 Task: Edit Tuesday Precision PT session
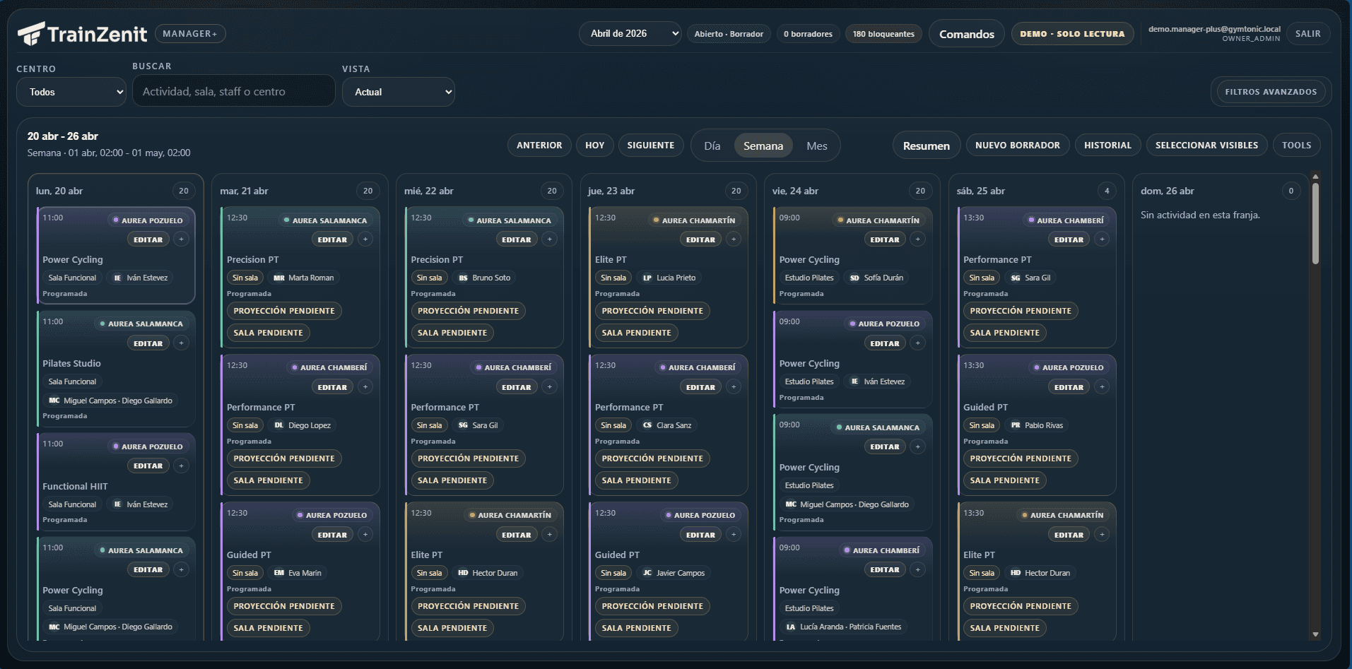click(332, 239)
